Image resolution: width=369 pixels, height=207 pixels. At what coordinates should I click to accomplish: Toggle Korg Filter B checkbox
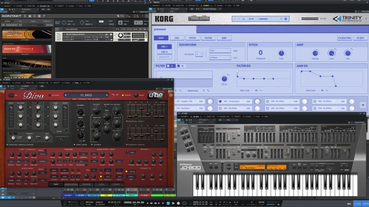tap(178, 66)
